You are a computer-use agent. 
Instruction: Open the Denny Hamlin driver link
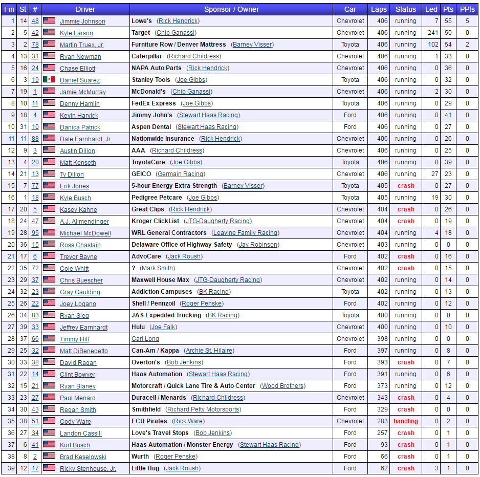[x=80, y=104]
